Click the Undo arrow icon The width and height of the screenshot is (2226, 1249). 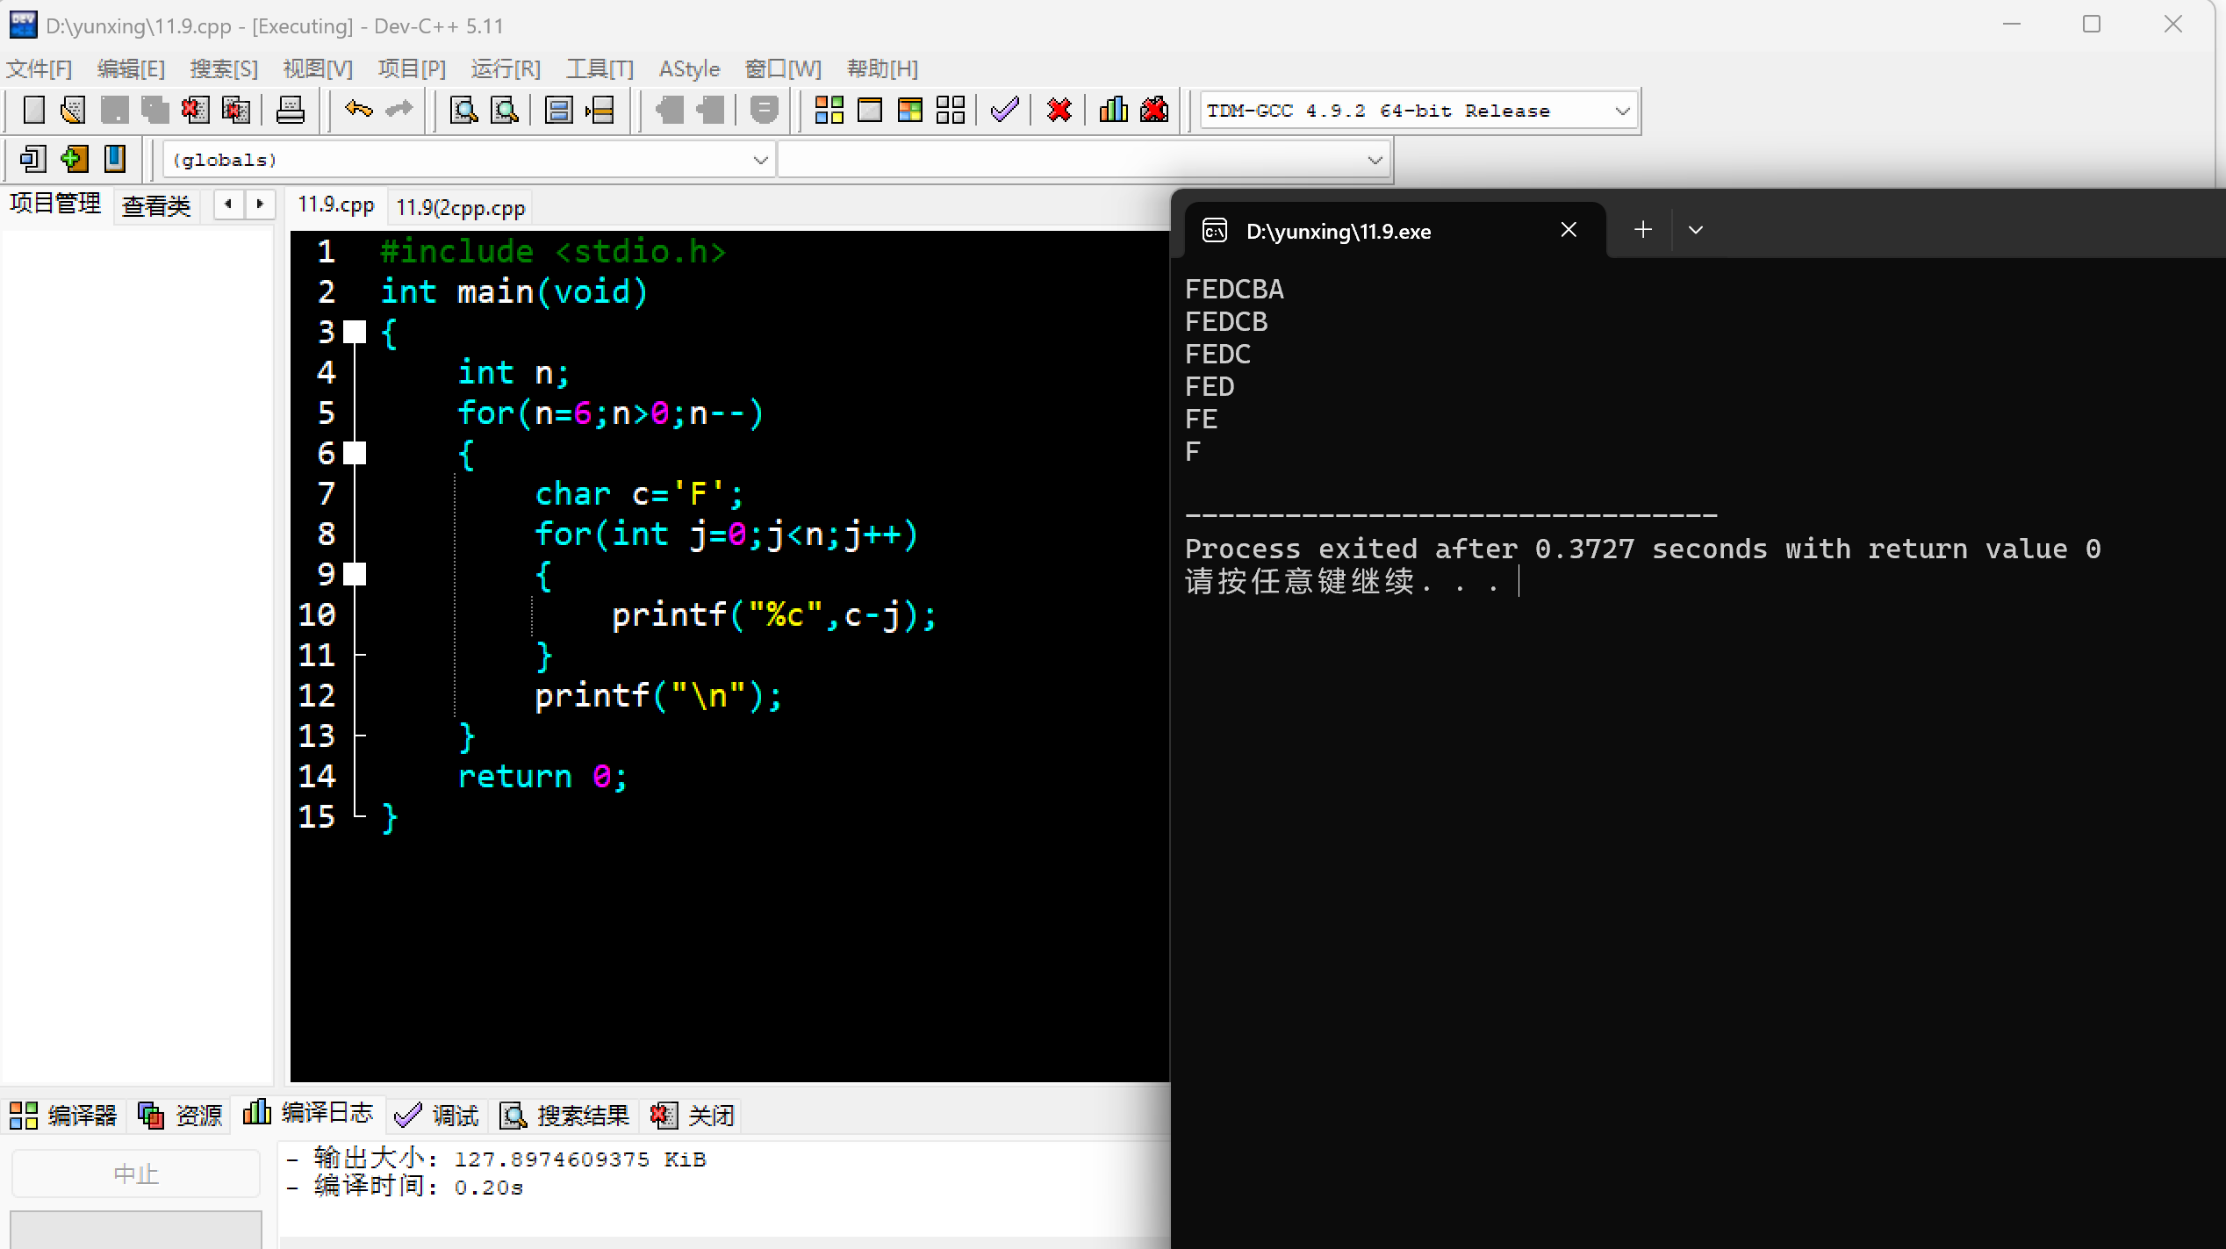pos(358,110)
